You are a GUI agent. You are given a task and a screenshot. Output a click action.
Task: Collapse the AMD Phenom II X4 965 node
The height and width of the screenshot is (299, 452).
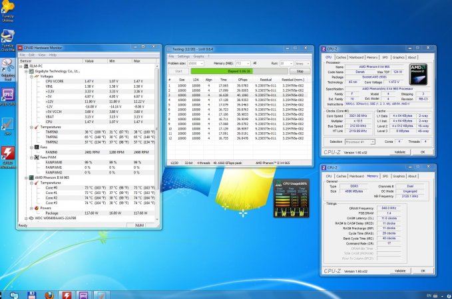click(x=26, y=177)
